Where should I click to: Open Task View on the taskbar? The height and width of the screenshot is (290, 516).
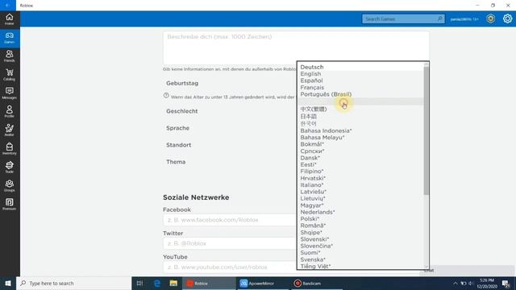tap(139, 283)
